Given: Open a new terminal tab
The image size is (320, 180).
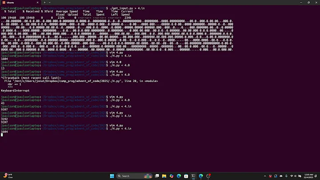Looking at the screenshot, I should click(45, 3).
